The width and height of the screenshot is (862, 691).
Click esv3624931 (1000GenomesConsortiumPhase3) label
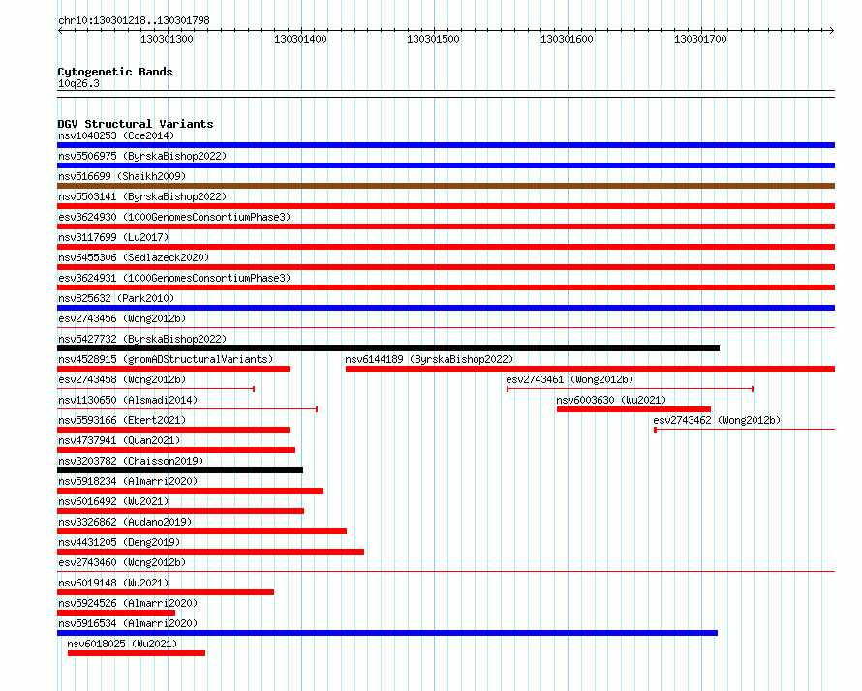[x=174, y=278]
